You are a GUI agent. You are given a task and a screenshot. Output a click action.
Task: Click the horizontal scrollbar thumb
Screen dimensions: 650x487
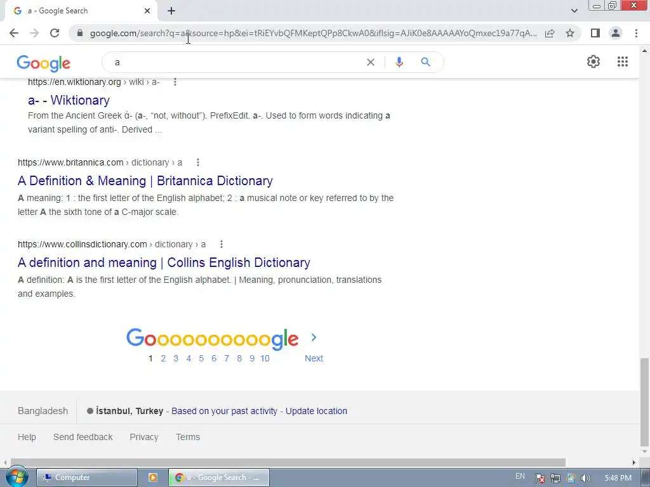click(x=288, y=462)
